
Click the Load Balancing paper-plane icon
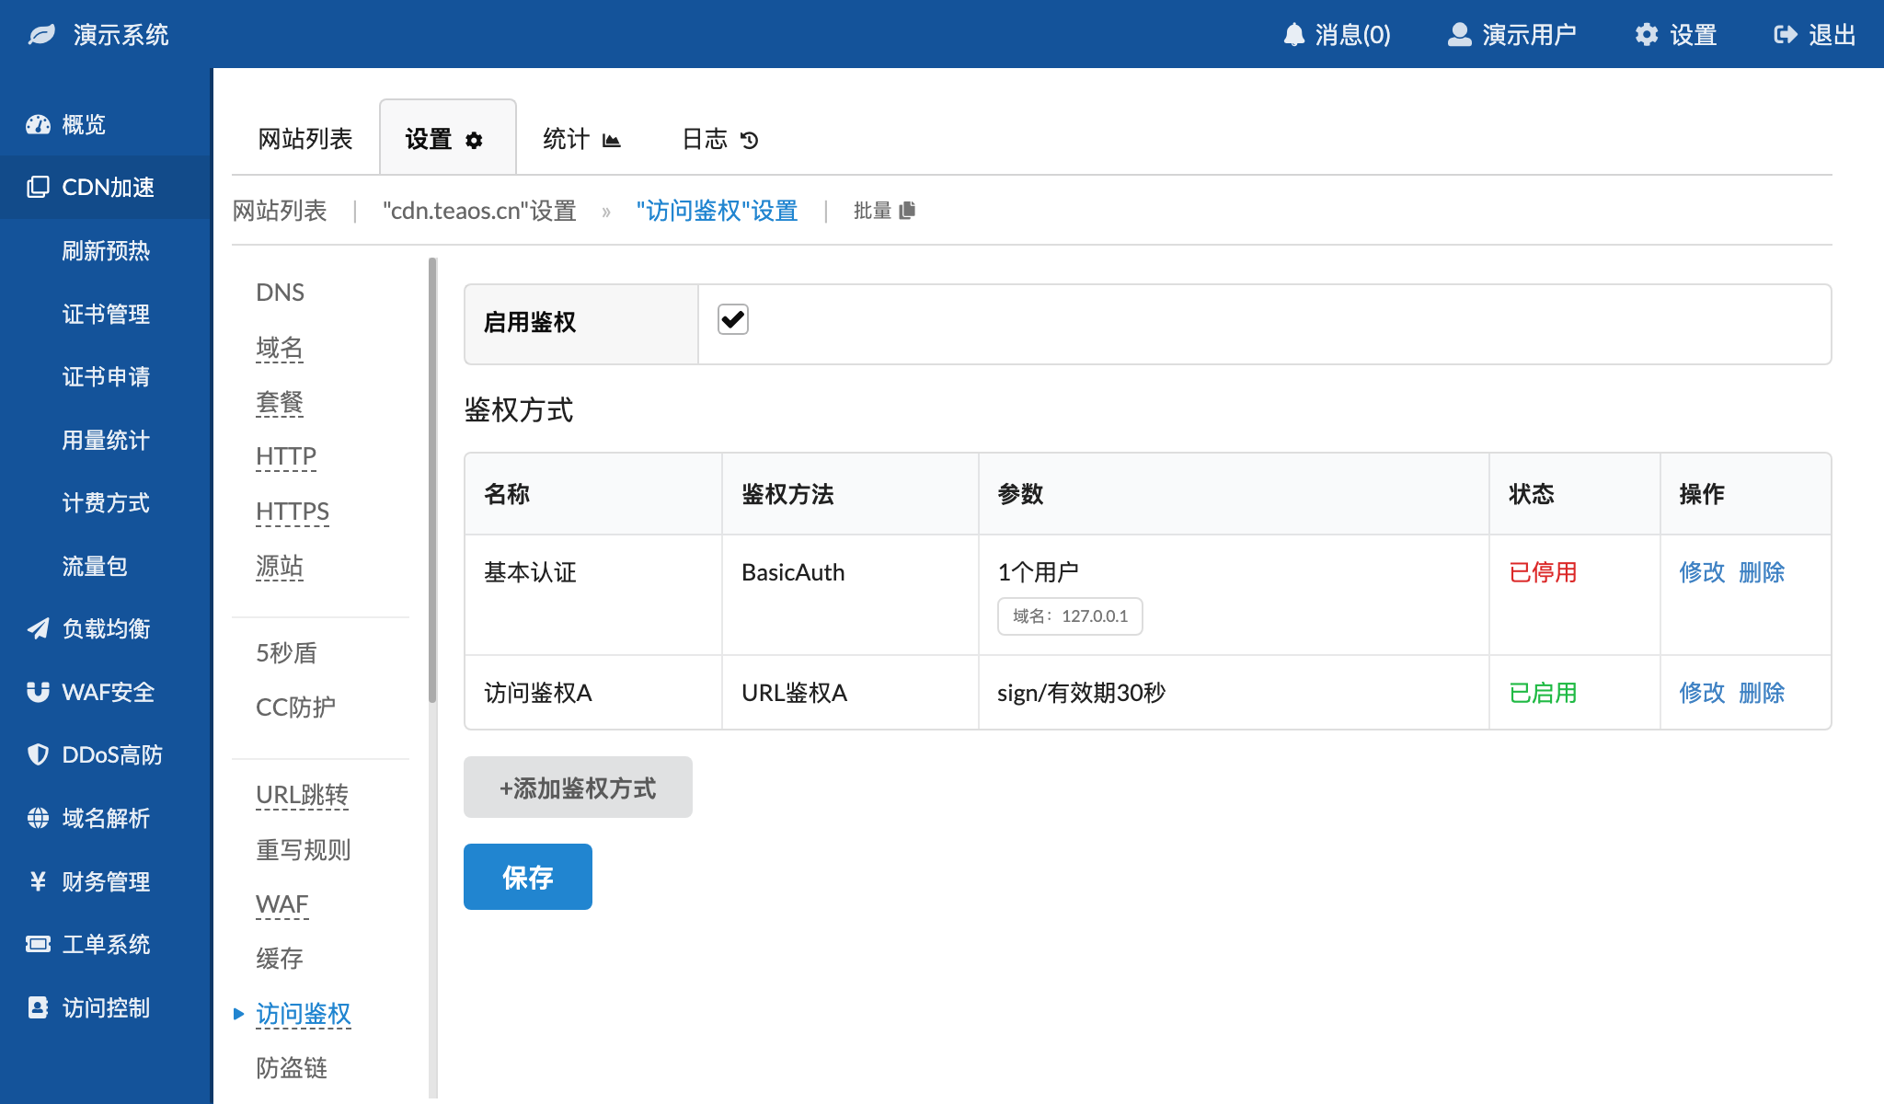(38, 628)
